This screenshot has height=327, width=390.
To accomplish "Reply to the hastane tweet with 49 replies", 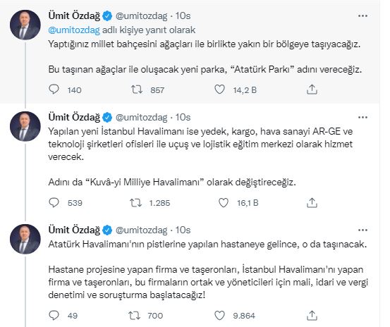I will 54,315.
